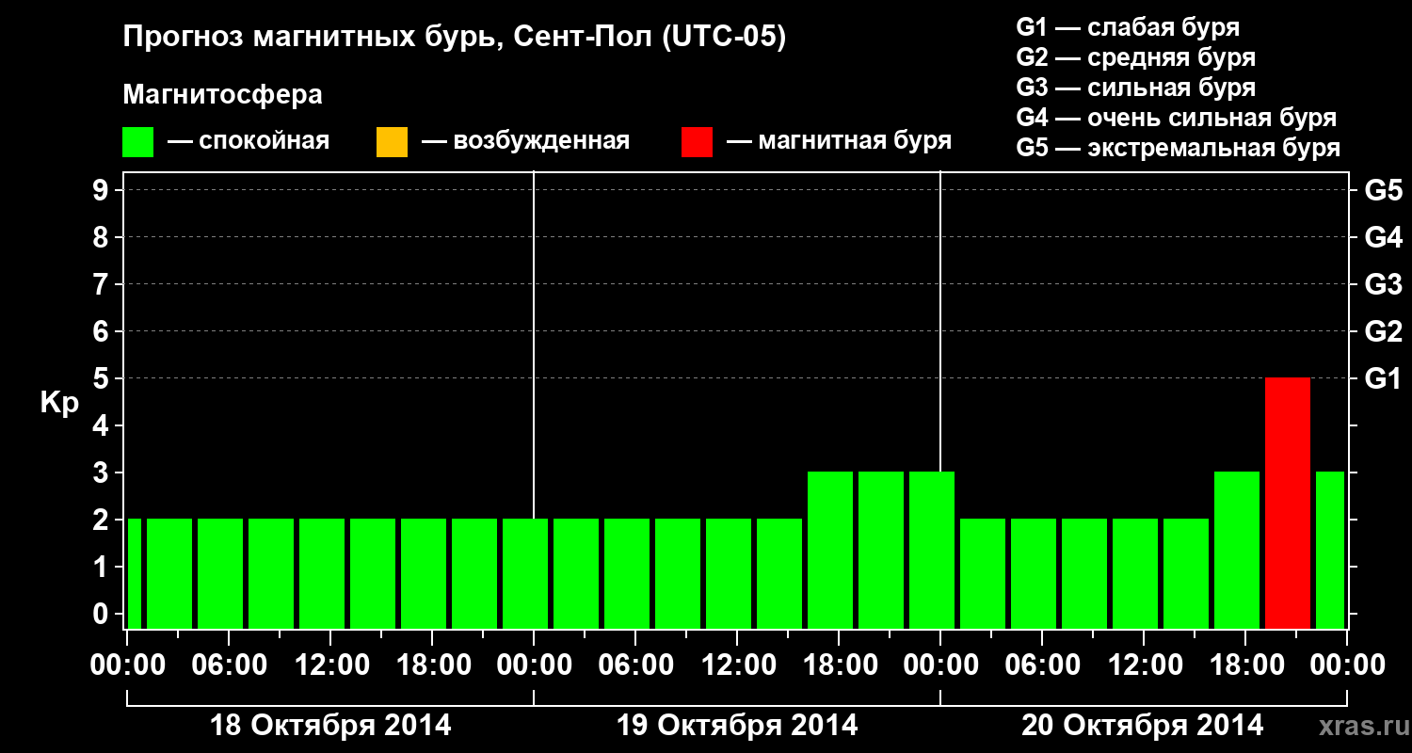Viewport: 1412px width, 753px height.
Task: Click the '19 Октября 2014' date label
Action: 737,726
